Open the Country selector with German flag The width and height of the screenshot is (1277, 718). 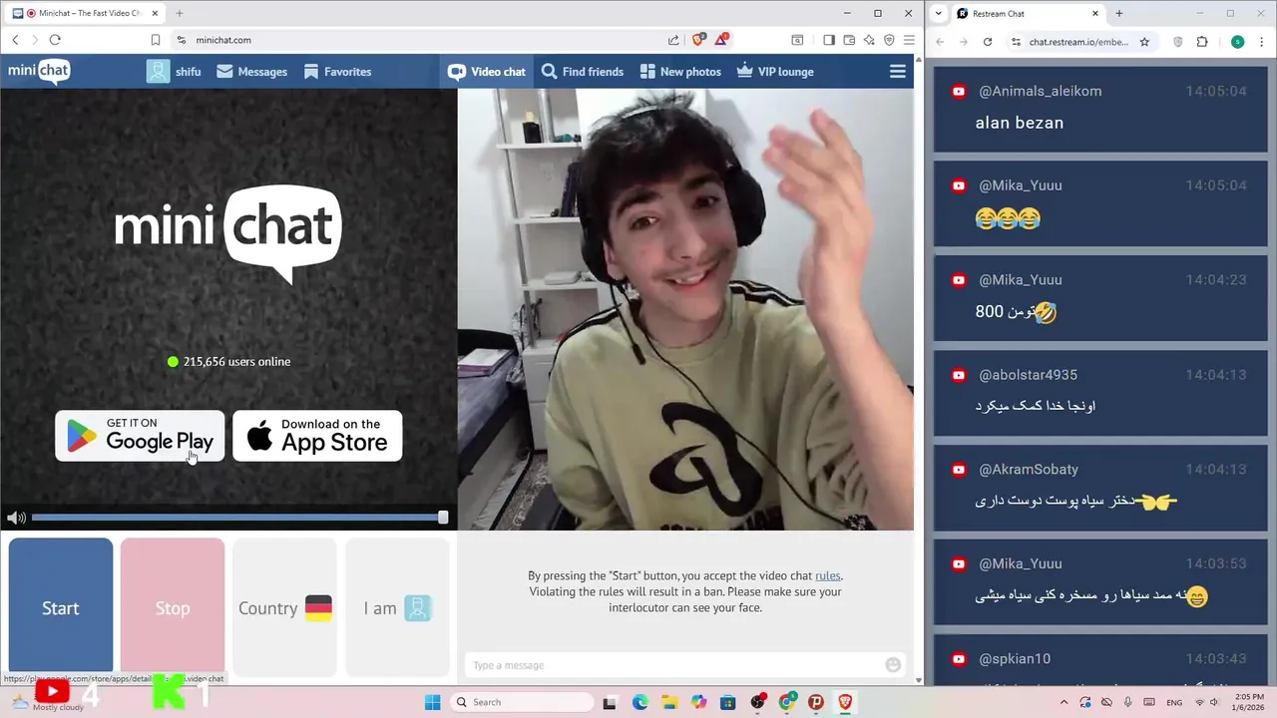(x=284, y=607)
